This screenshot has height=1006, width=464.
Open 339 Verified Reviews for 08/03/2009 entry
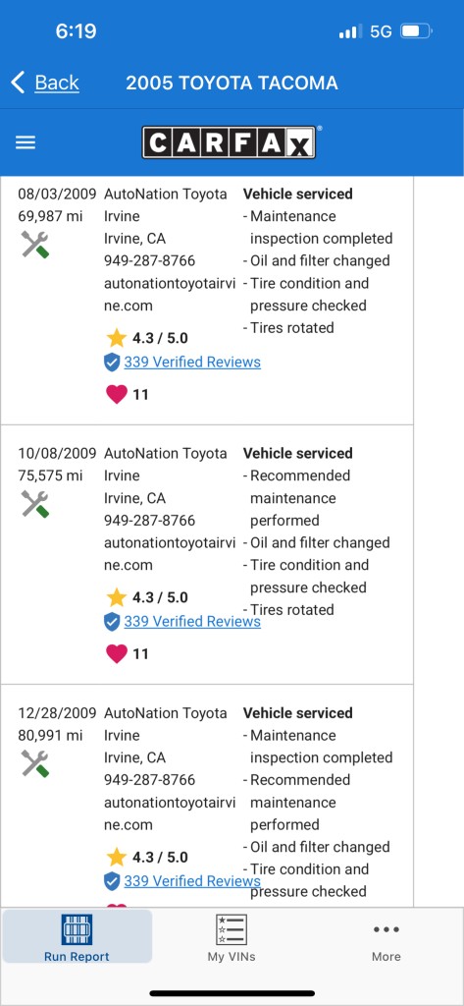coord(192,362)
